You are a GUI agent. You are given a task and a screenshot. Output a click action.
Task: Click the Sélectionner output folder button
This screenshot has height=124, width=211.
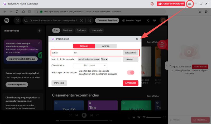pos(131,53)
